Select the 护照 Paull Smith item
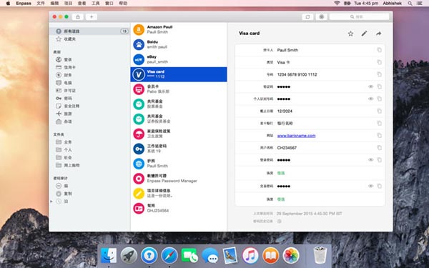The image size is (429, 268). pyautogui.click(x=179, y=163)
